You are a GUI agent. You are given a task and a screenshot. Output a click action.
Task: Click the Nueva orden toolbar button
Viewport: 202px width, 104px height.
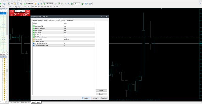click(x=29, y=4)
